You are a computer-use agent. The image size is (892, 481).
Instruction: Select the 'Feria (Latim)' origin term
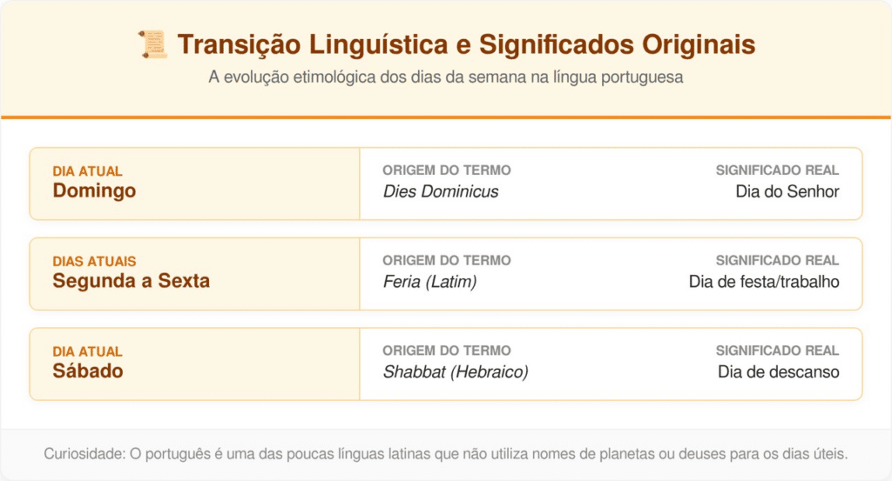click(429, 282)
